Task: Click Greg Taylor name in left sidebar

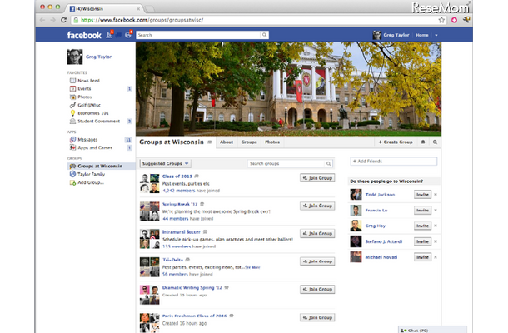Action: [98, 57]
